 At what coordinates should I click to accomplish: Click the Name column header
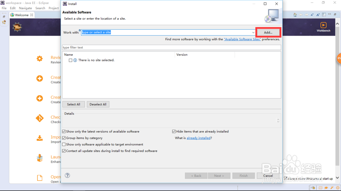click(119, 55)
